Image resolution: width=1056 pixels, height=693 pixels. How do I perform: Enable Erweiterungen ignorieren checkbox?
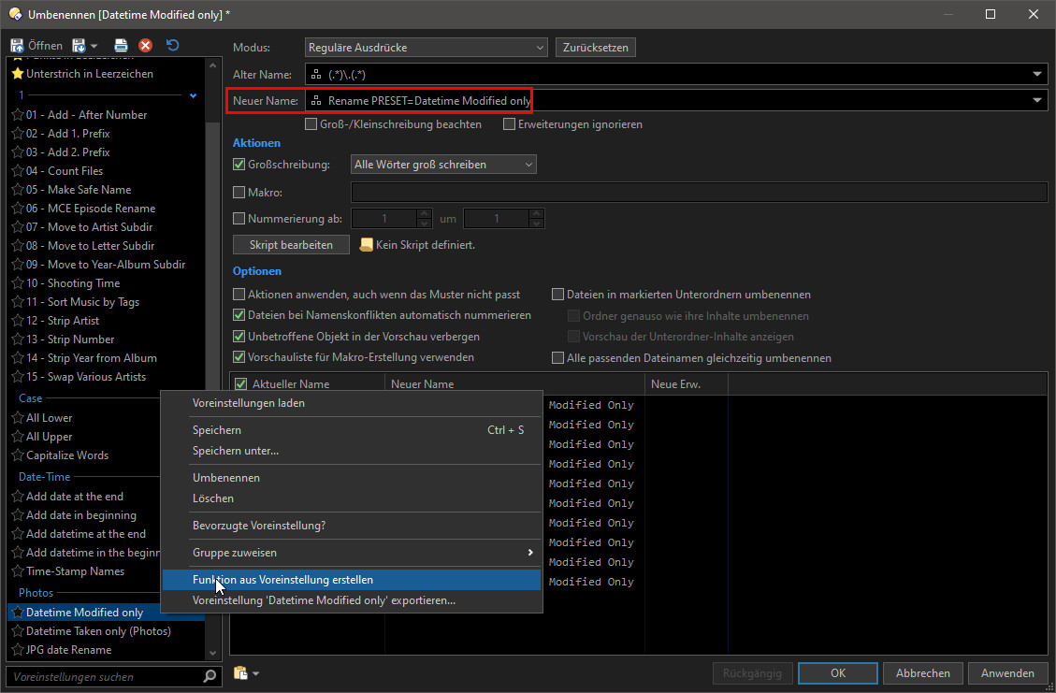(509, 124)
